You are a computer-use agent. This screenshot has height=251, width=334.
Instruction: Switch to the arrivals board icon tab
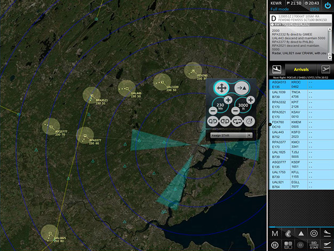tap(277, 69)
